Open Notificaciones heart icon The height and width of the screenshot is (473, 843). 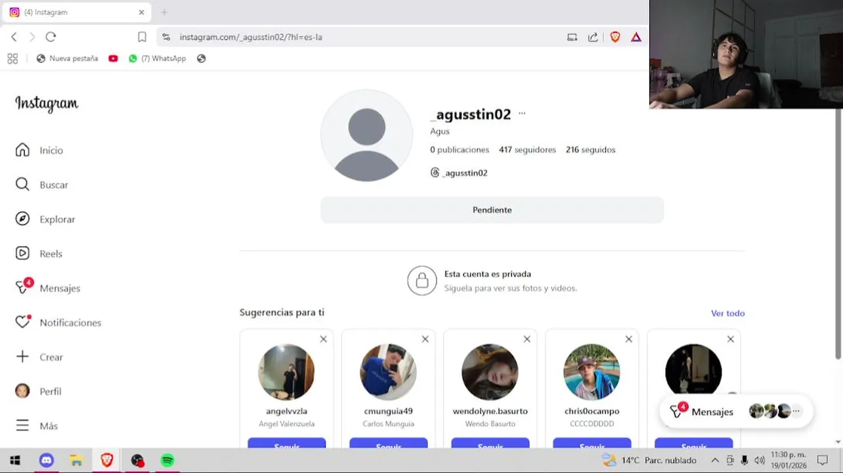coord(23,322)
